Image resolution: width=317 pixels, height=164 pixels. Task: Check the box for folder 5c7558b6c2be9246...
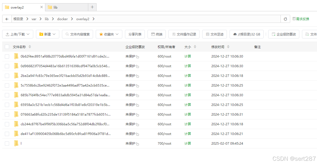point(7,85)
